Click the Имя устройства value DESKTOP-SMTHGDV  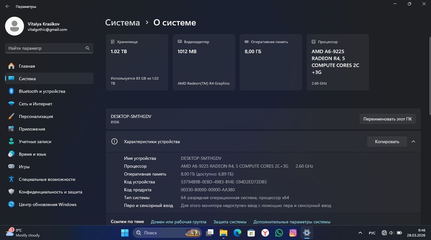coord(201,158)
